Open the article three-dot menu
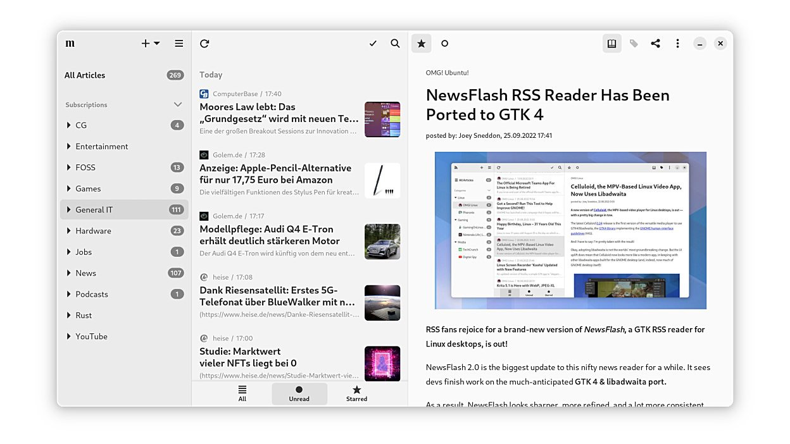The image size is (790, 444). 677,44
